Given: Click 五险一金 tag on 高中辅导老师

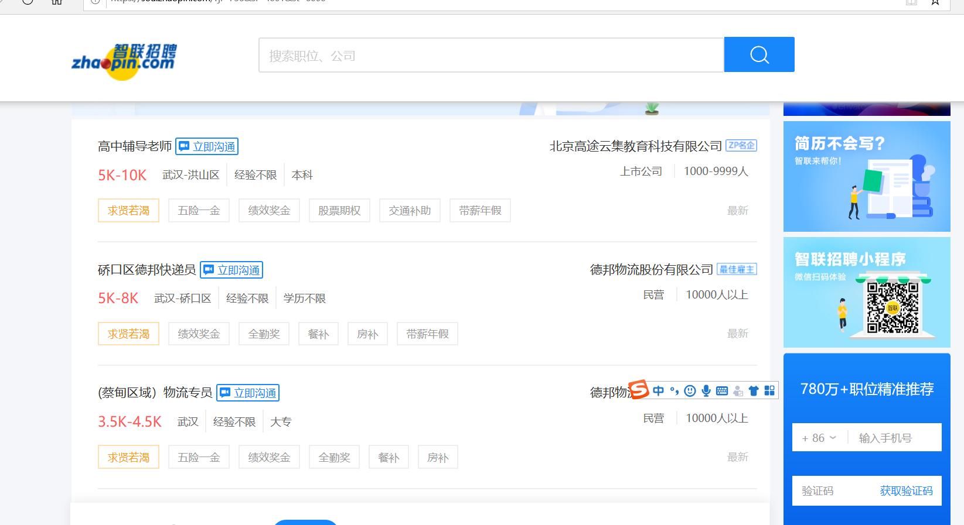Looking at the screenshot, I should [x=199, y=211].
